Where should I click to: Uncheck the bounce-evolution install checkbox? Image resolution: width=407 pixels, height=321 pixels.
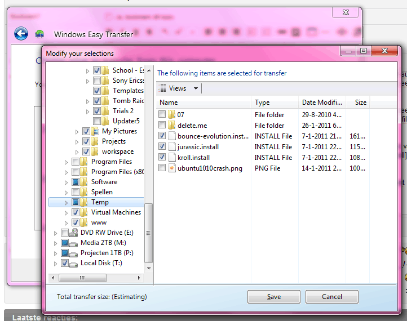tap(162, 135)
